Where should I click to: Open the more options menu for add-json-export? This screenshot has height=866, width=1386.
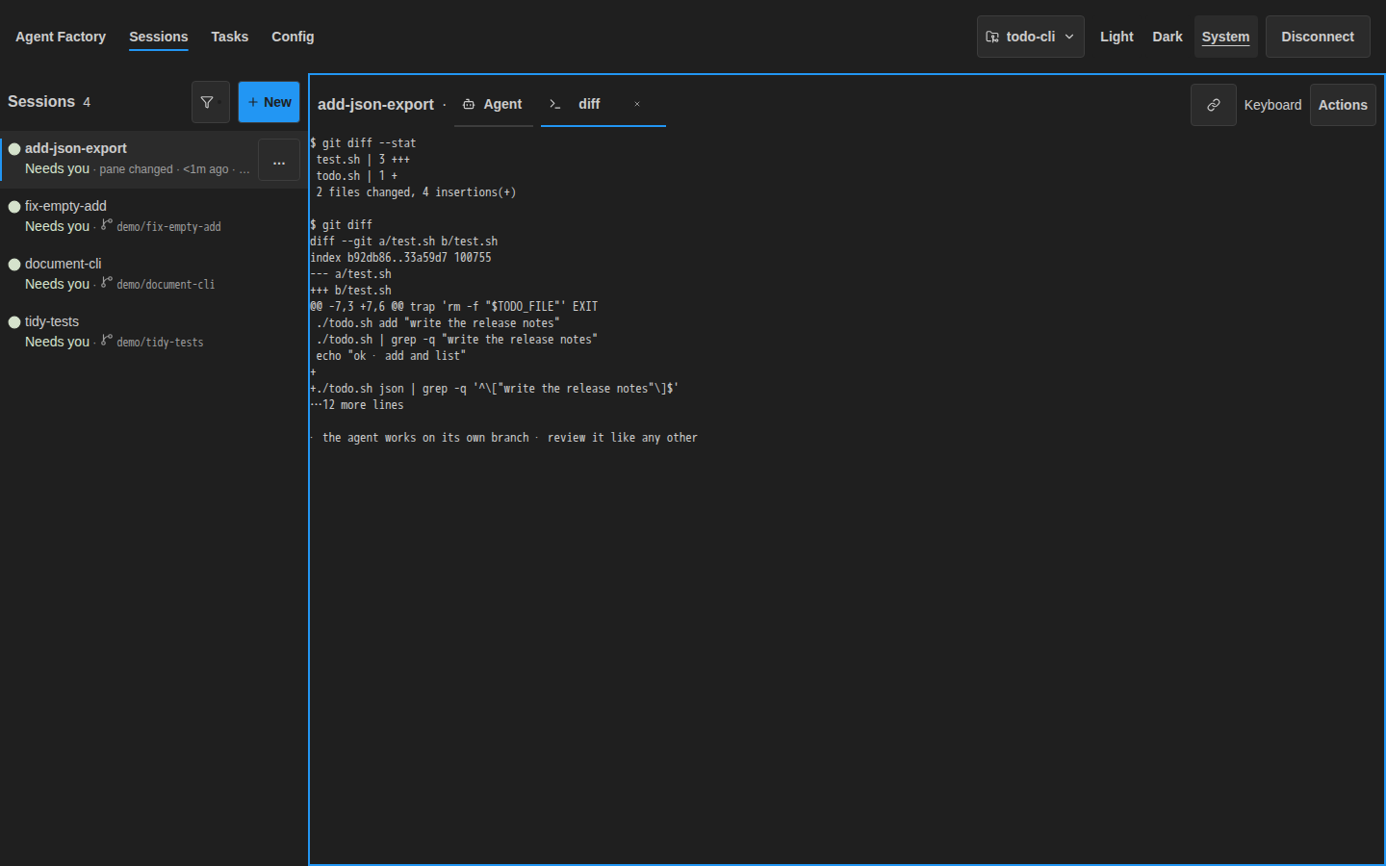coord(279,160)
